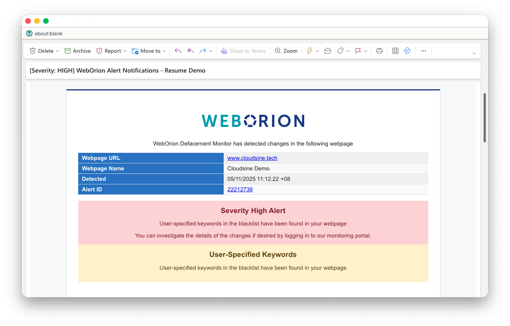Click the Reply arrow icon
Viewport: 510px width, 326px height.
tap(178, 51)
